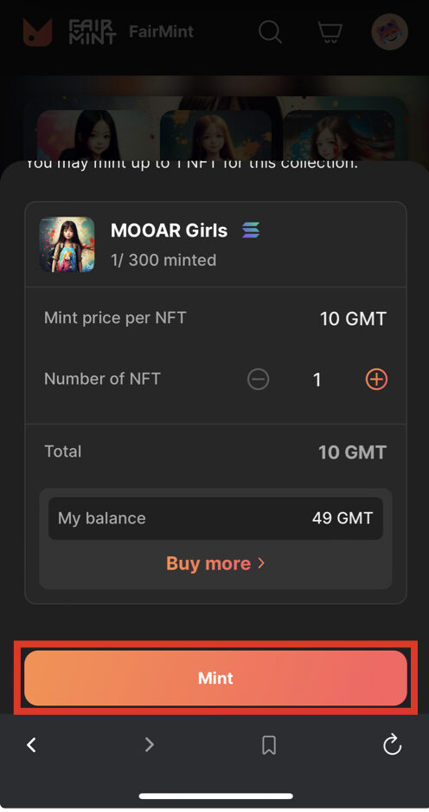This screenshot has width=429, height=812.
Task: Tap the MOOAR Girls collection thumbnail
Action: [x=67, y=244]
